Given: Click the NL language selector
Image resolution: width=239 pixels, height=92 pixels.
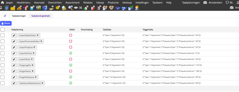Looking at the screenshot, I should click(x=229, y=3).
